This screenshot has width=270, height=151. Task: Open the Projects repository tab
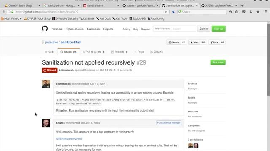119,52
